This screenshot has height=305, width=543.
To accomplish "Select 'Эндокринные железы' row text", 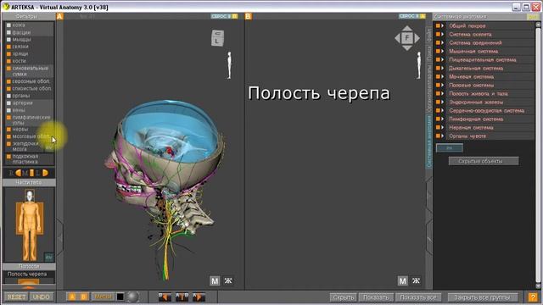I will point(476,103).
